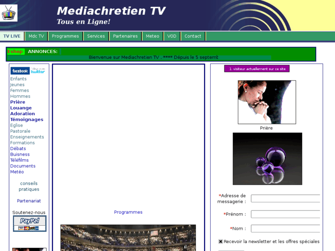
Task: Click the Soutenez-nous label
Action: 29,213
